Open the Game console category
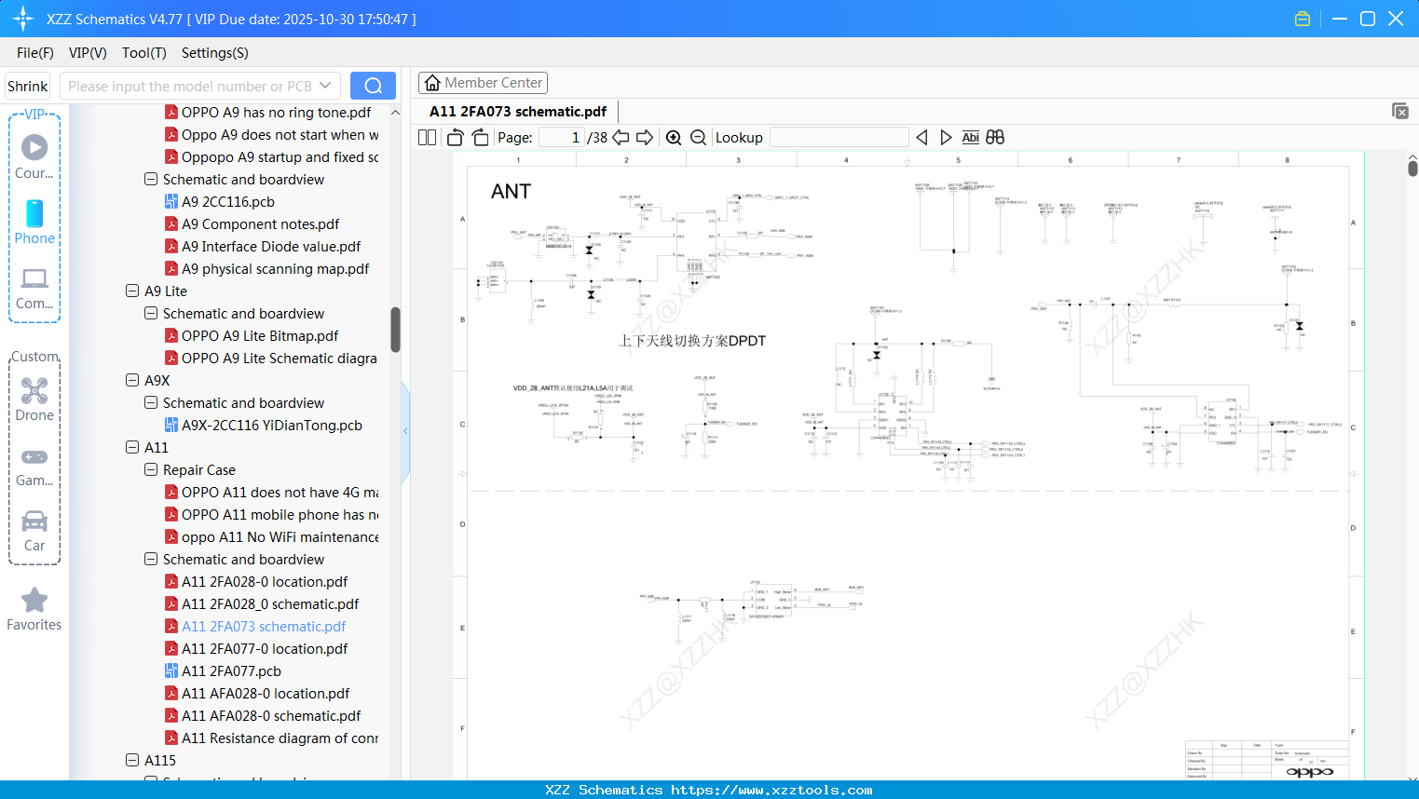This screenshot has width=1419, height=799. click(x=34, y=466)
